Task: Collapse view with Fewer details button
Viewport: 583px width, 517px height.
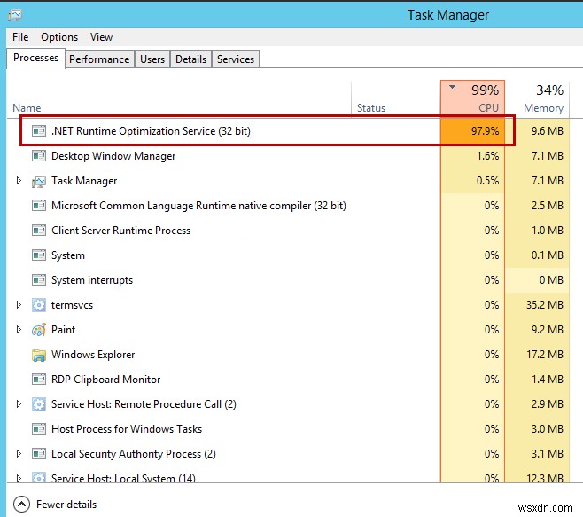Action: (x=57, y=505)
